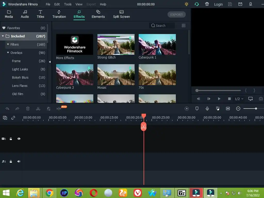264x198 pixels.
Task: Open the Split Screen tab
Action: click(x=121, y=14)
